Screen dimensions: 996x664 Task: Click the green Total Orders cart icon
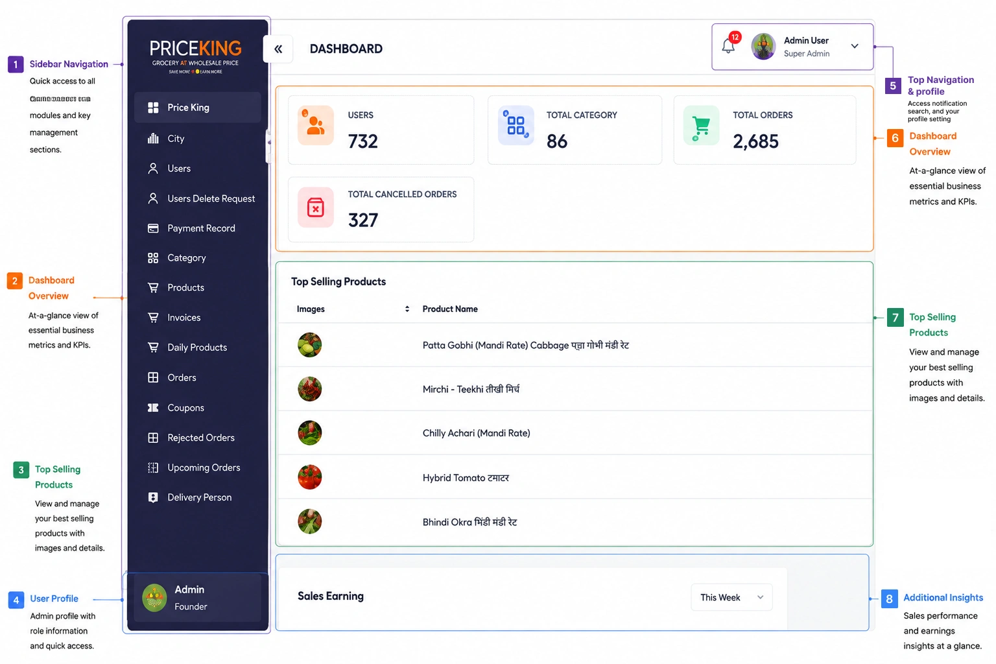pos(701,125)
